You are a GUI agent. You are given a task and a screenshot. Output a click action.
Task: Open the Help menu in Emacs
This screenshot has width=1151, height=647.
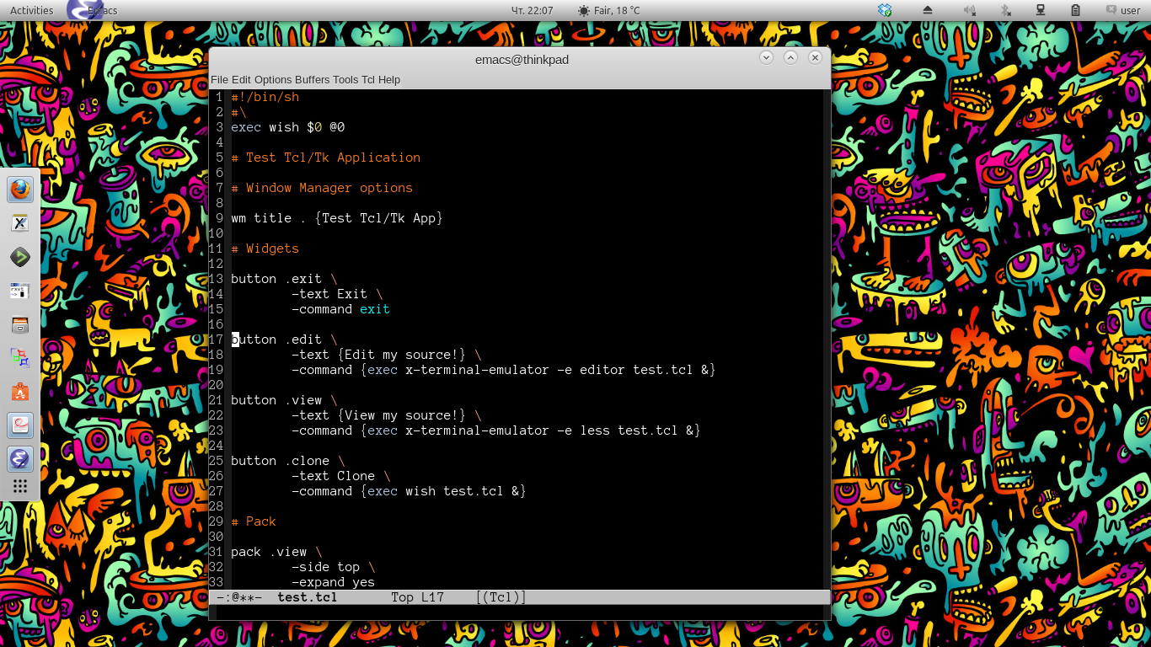point(389,79)
